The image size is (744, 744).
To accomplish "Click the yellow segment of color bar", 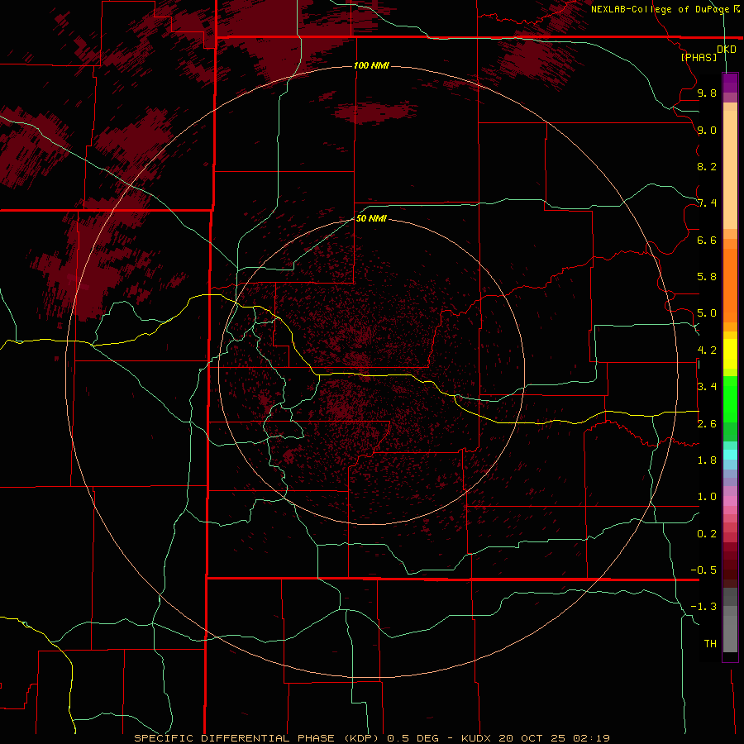I will pos(730,354).
